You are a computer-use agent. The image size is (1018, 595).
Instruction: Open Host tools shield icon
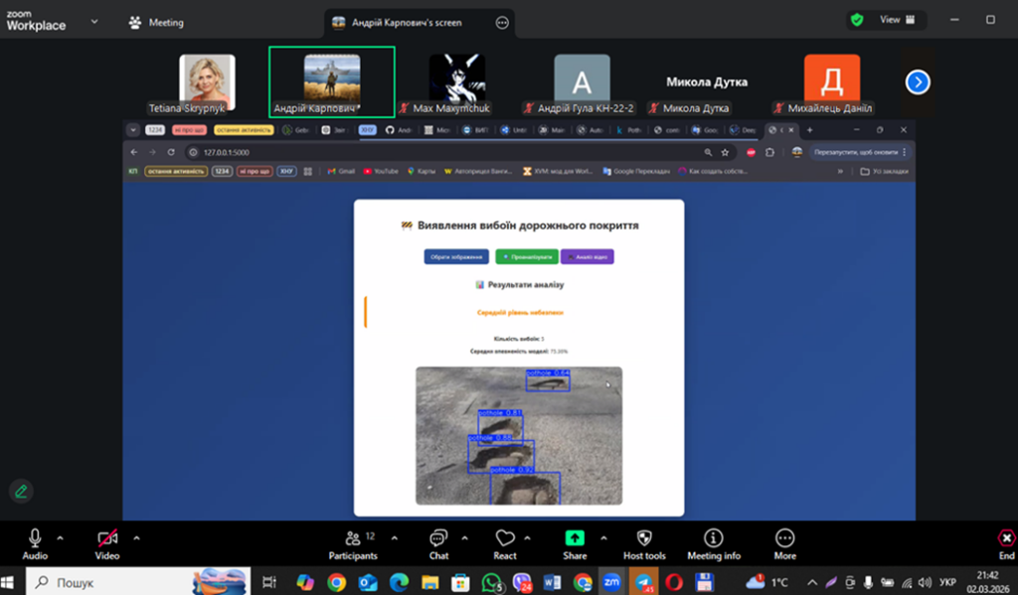tap(643, 543)
